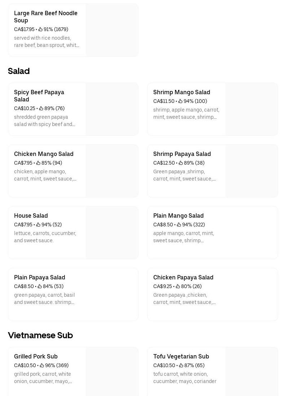
Task: Click thumbs-up icon on Grilled Pork Sub
Action: pos(42,365)
